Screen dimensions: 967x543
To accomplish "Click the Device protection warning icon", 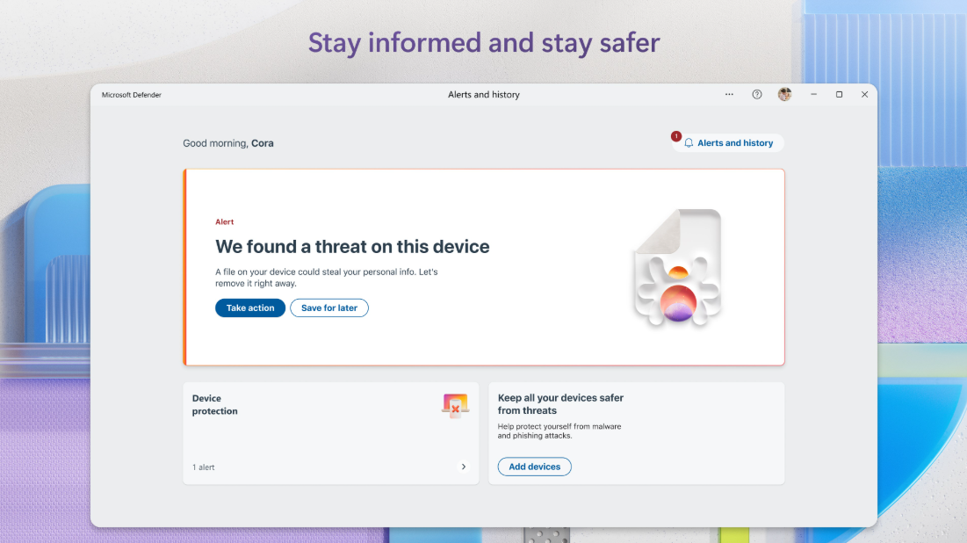I will click(455, 405).
